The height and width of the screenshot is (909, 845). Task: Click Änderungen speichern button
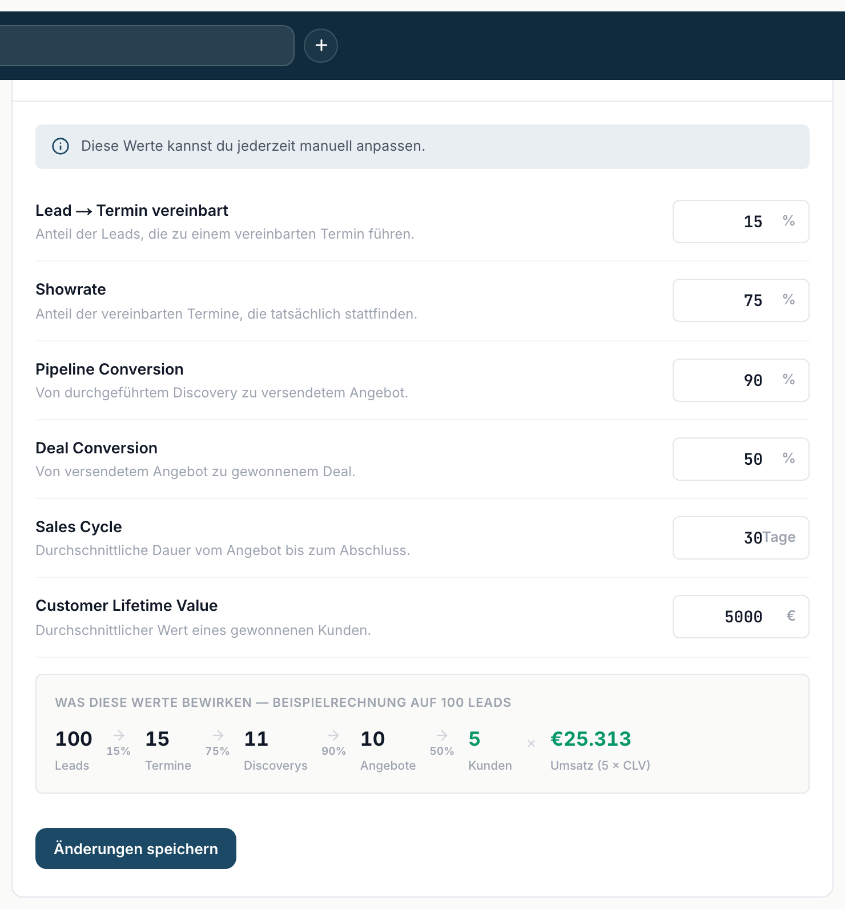[x=136, y=848]
